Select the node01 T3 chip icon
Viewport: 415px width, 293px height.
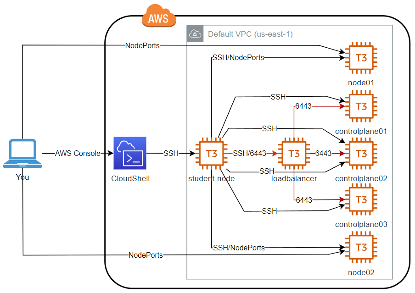[361, 58]
